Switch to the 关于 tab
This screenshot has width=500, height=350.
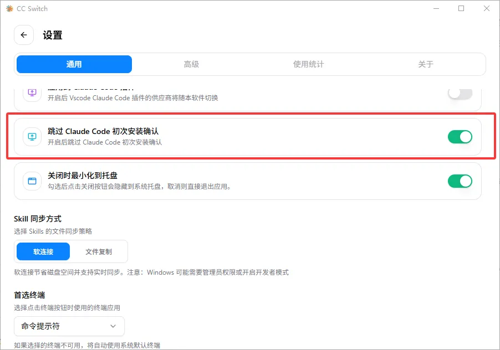pyautogui.click(x=425, y=64)
